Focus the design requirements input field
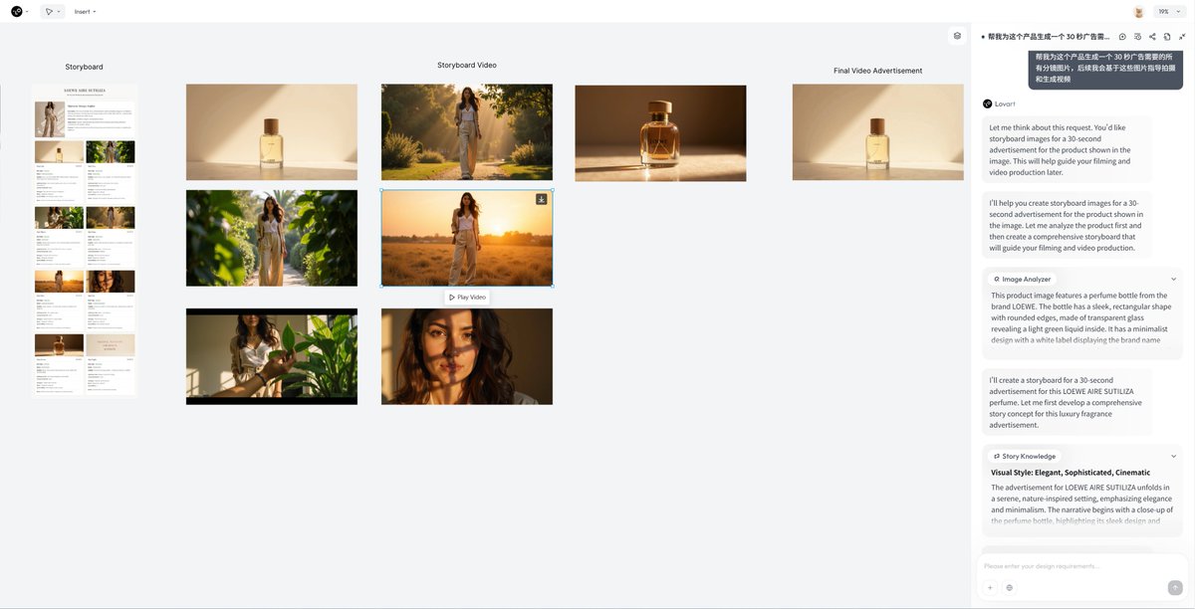The height and width of the screenshot is (609, 1195). (x=1075, y=566)
